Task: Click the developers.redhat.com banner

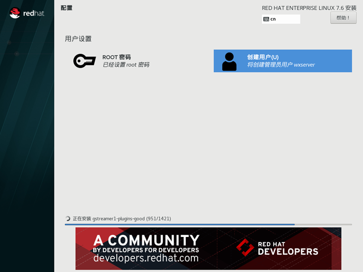Action: tap(208, 248)
